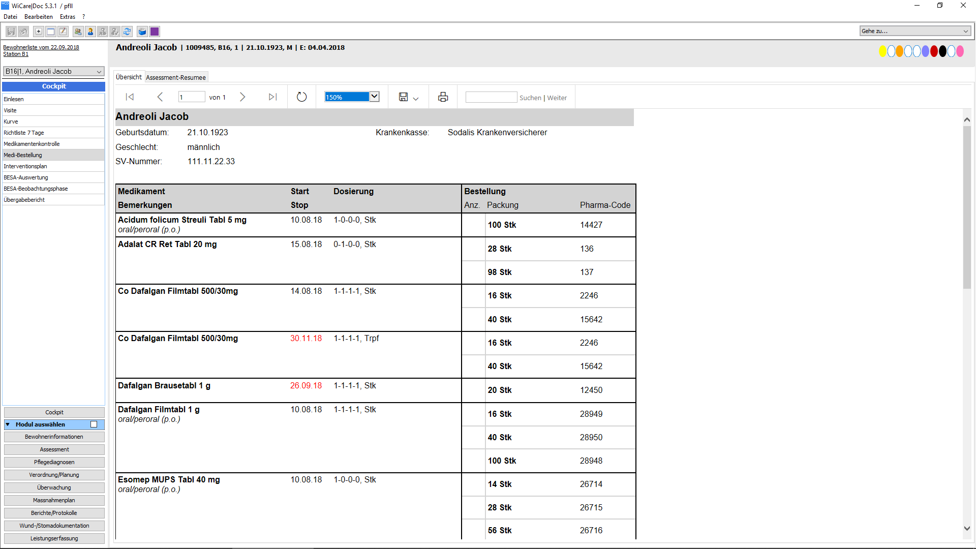976x549 pixels.
Task: Click the orange status oval indicator
Action: [900, 51]
